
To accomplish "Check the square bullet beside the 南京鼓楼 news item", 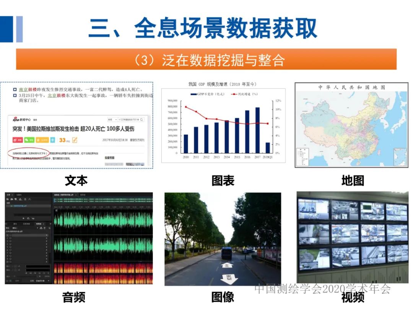I will [14, 89].
